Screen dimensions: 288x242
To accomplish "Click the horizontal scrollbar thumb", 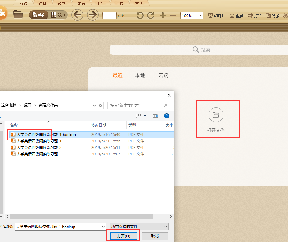I will point(82,216).
